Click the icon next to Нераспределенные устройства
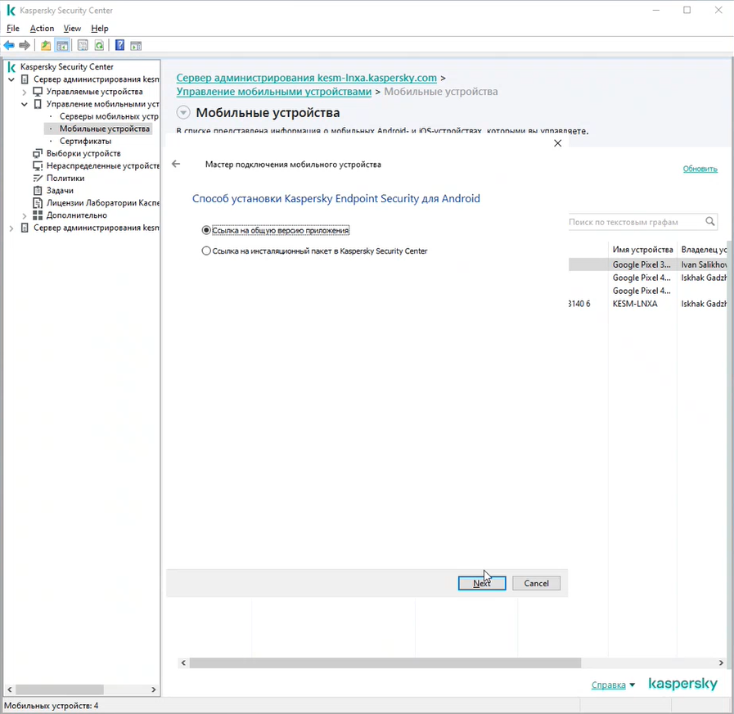The width and height of the screenshot is (734, 714). [38, 166]
